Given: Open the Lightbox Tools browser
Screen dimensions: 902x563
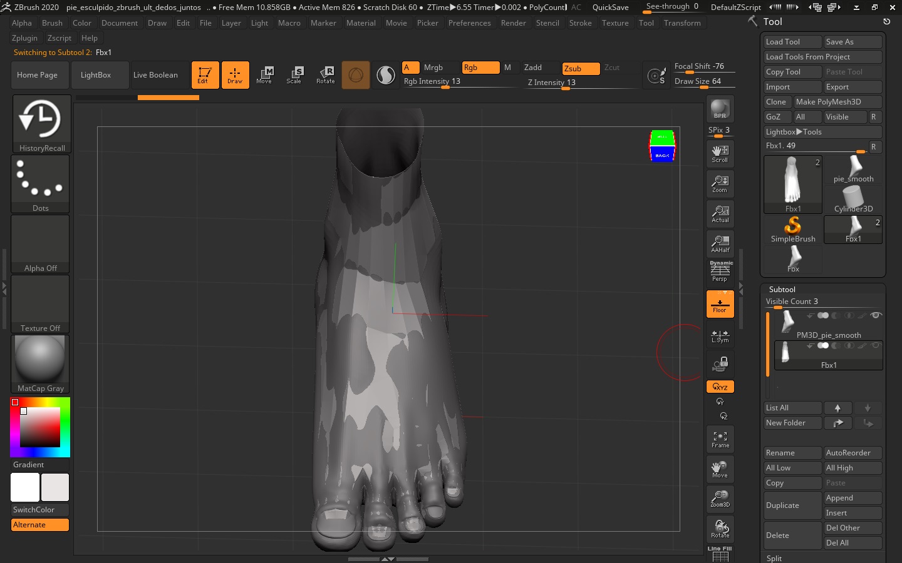Looking at the screenshot, I should (794, 132).
